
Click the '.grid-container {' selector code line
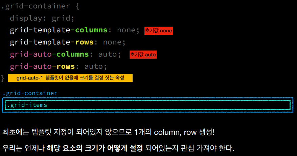[40, 6]
